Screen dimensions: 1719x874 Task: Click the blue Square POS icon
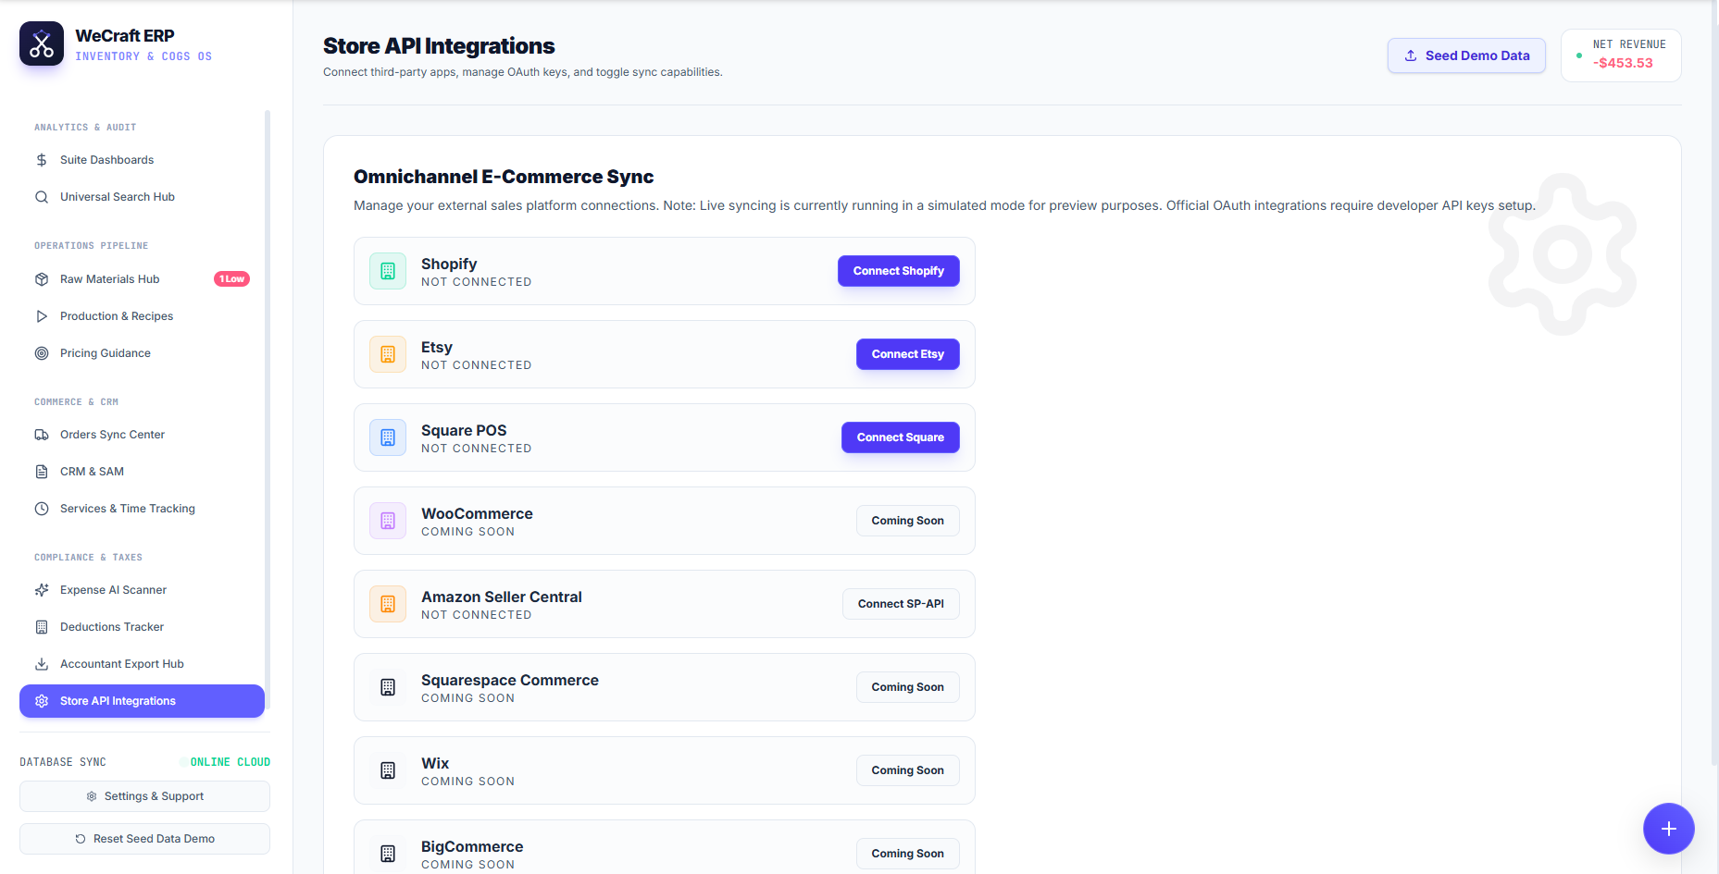[388, 437]
